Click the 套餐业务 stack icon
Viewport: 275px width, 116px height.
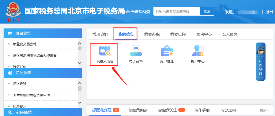(x=10, y=33)
